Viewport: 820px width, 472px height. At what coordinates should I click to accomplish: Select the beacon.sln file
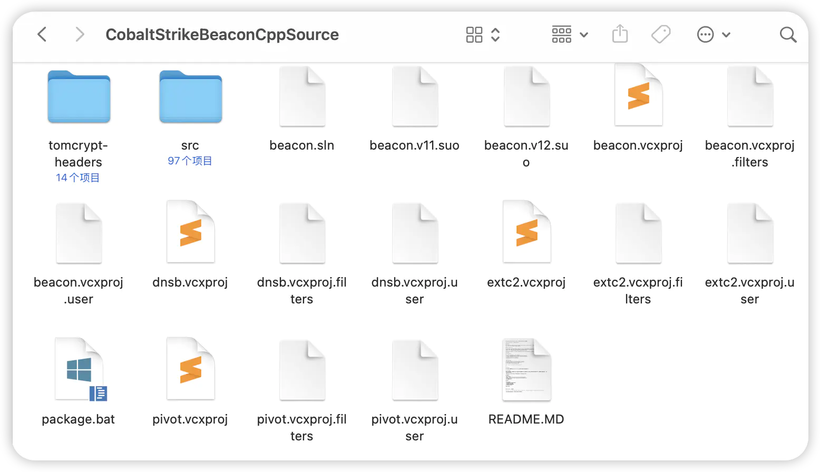point(302,97)
